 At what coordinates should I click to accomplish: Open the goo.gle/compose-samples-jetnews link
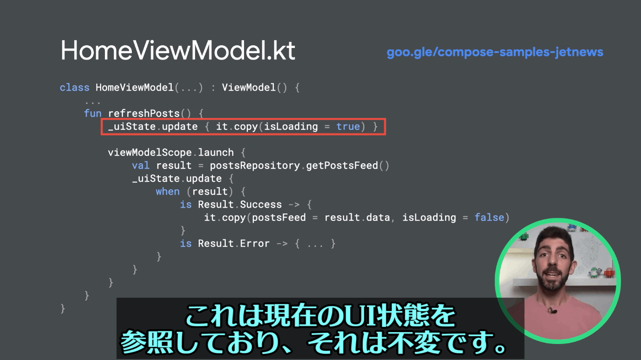495,52
